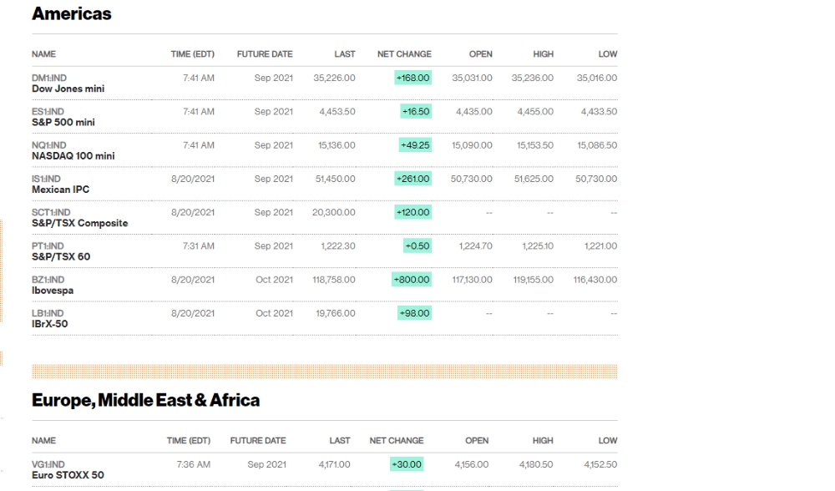The height and width of the screenshot is (491, 835).
Task: Click the Americas section heading
Action: pos(71,14)
